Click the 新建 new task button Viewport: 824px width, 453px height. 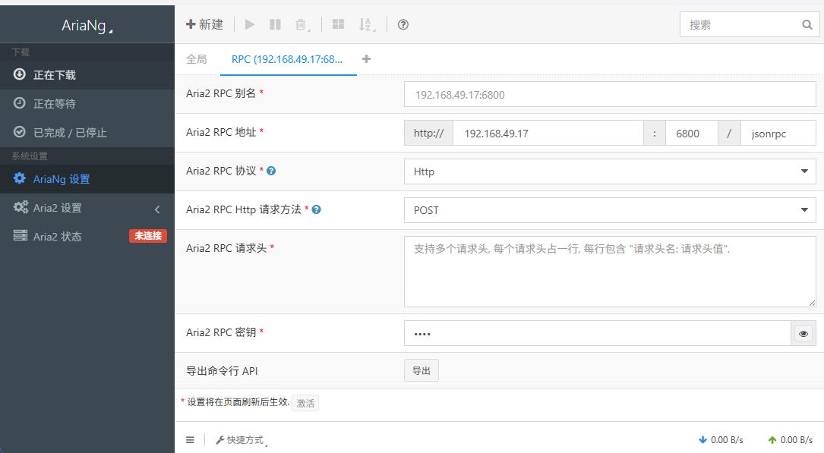coord(205,25)
